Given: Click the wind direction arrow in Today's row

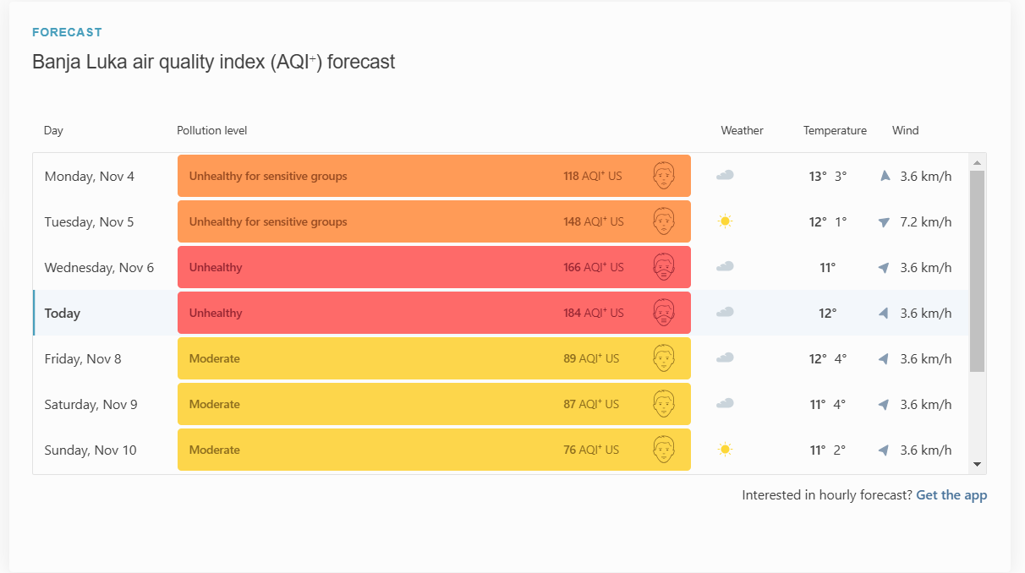Looking at the screenshot, I should [884, 313].
